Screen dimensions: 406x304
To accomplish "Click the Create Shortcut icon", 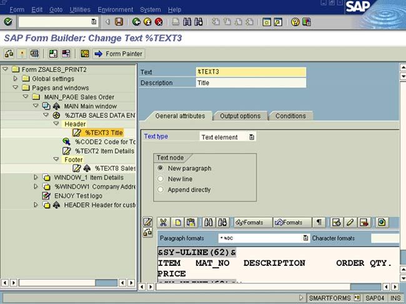I will [278, 22].
